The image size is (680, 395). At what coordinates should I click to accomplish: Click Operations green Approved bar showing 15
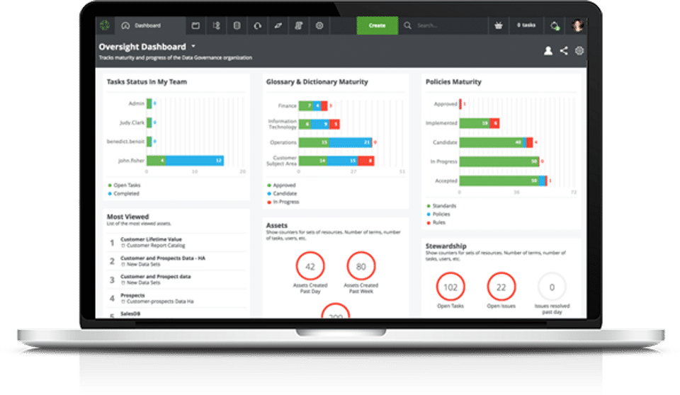314,142
